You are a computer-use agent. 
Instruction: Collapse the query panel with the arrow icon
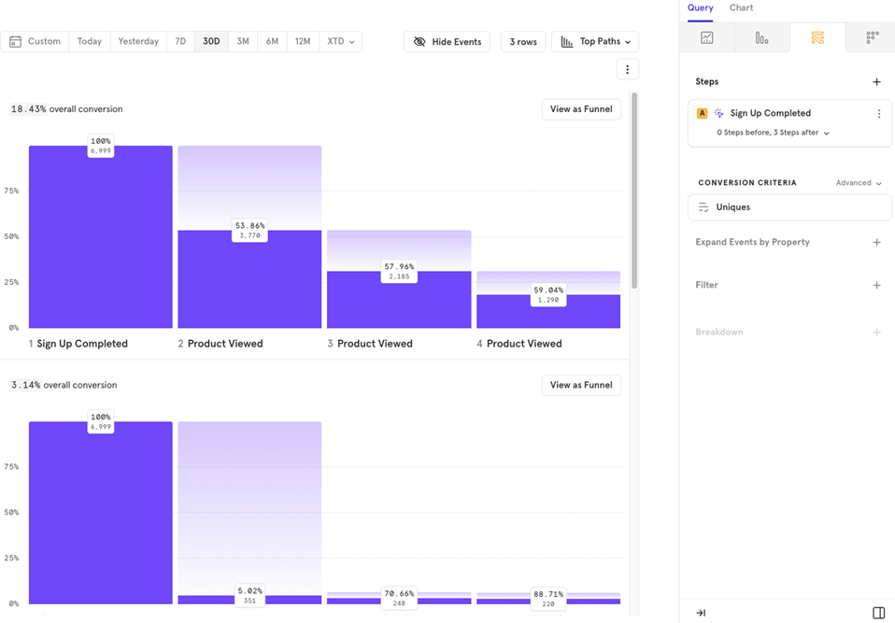point(701,613)
